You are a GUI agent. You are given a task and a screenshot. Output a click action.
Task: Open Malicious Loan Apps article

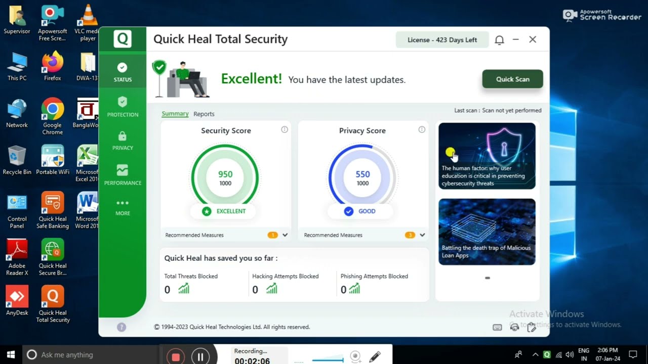tap(487, 232)
